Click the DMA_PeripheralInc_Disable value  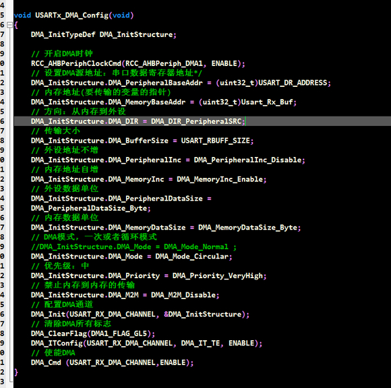(x=248, y=160)
